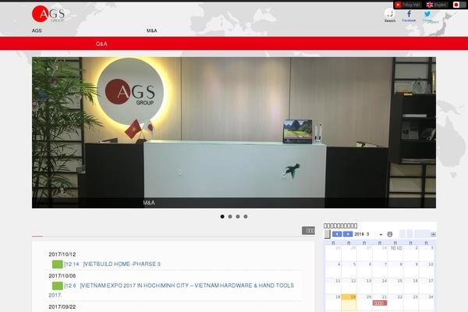Screen dimensions: 468x312
Task: Click the 2018 3 calendar month label
Action: tap(362, 234)
